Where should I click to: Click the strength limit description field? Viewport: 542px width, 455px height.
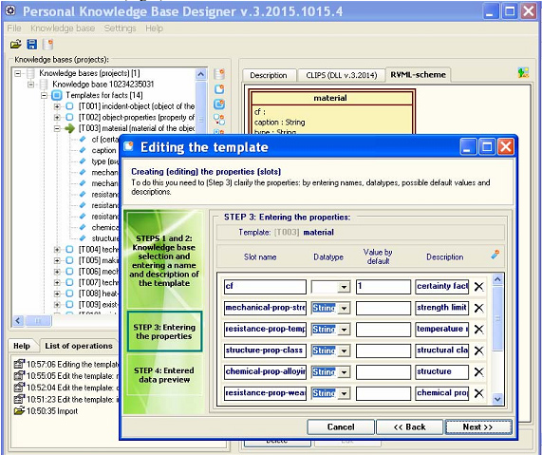[x=441, y=309]
